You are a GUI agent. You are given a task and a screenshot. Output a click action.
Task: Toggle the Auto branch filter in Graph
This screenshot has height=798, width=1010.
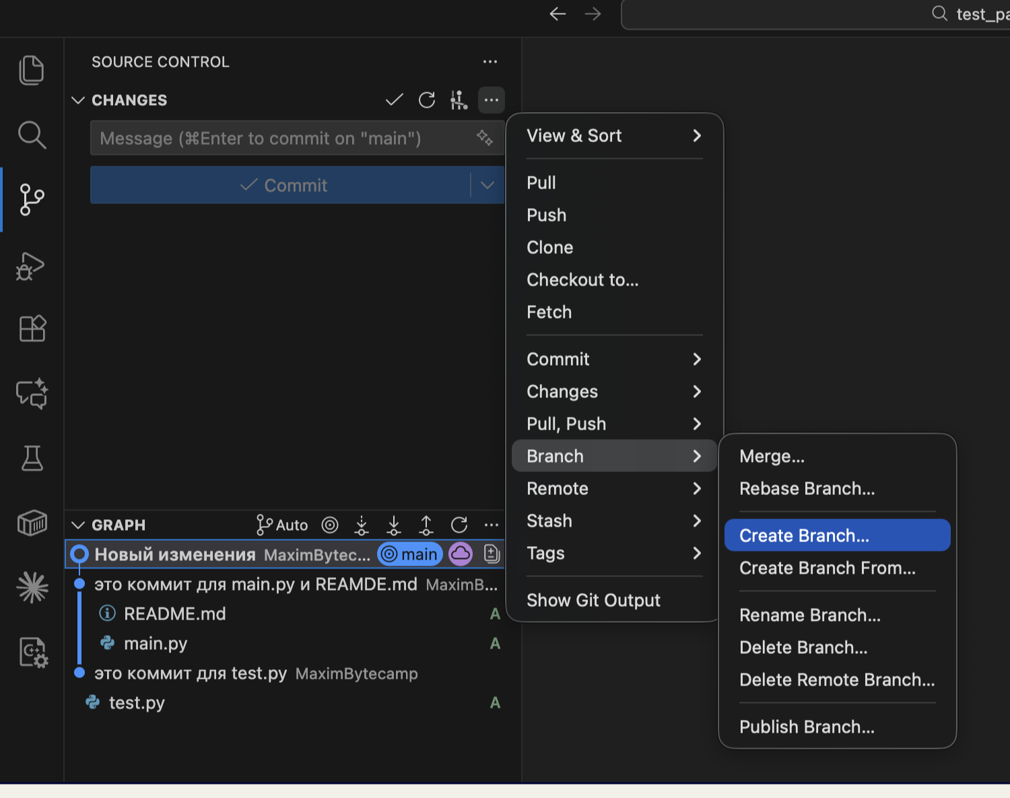pos(282,525)
